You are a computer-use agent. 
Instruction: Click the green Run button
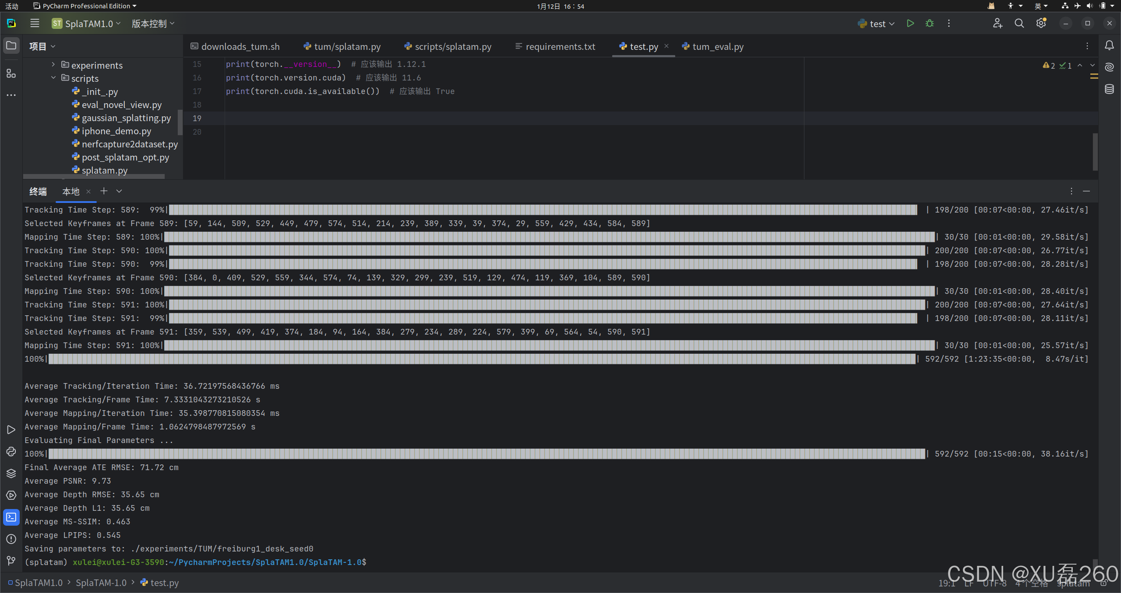pos(910,24)
